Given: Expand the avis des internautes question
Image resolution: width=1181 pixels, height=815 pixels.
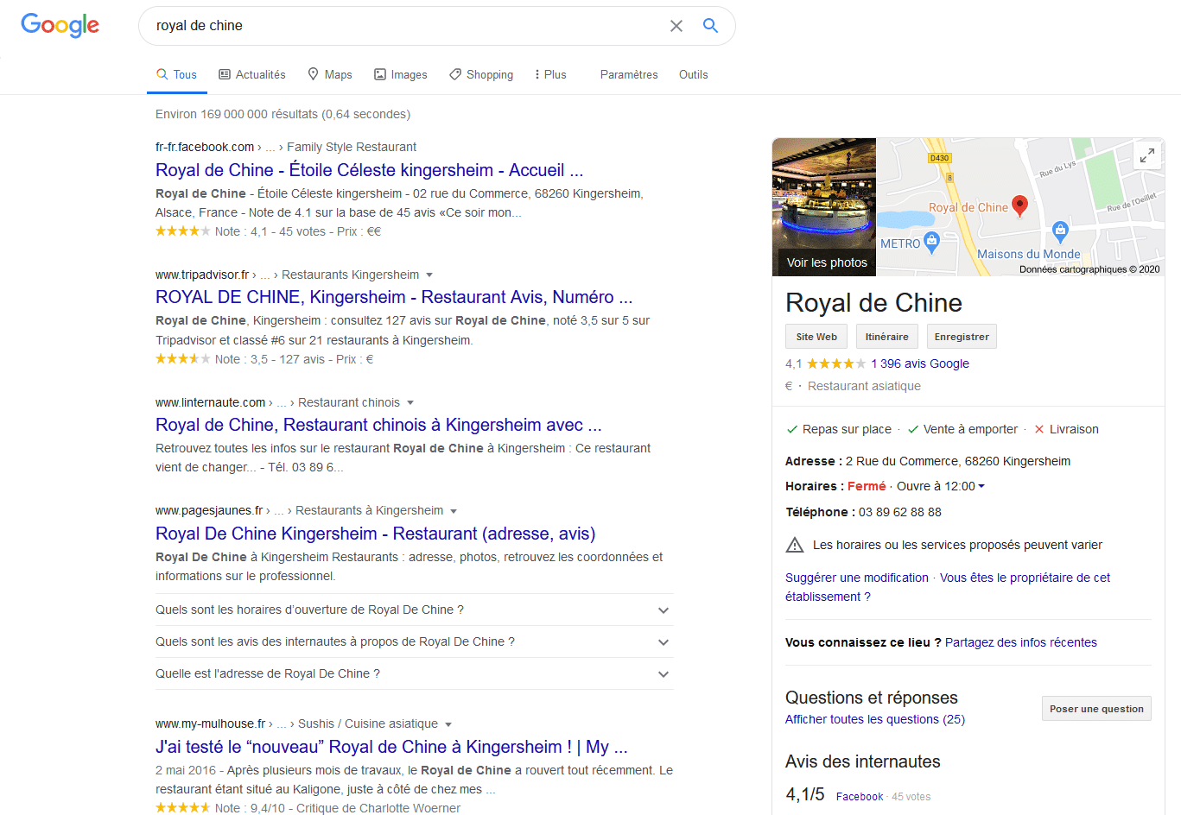Looking at the screenshot, I should coord(415,641).
